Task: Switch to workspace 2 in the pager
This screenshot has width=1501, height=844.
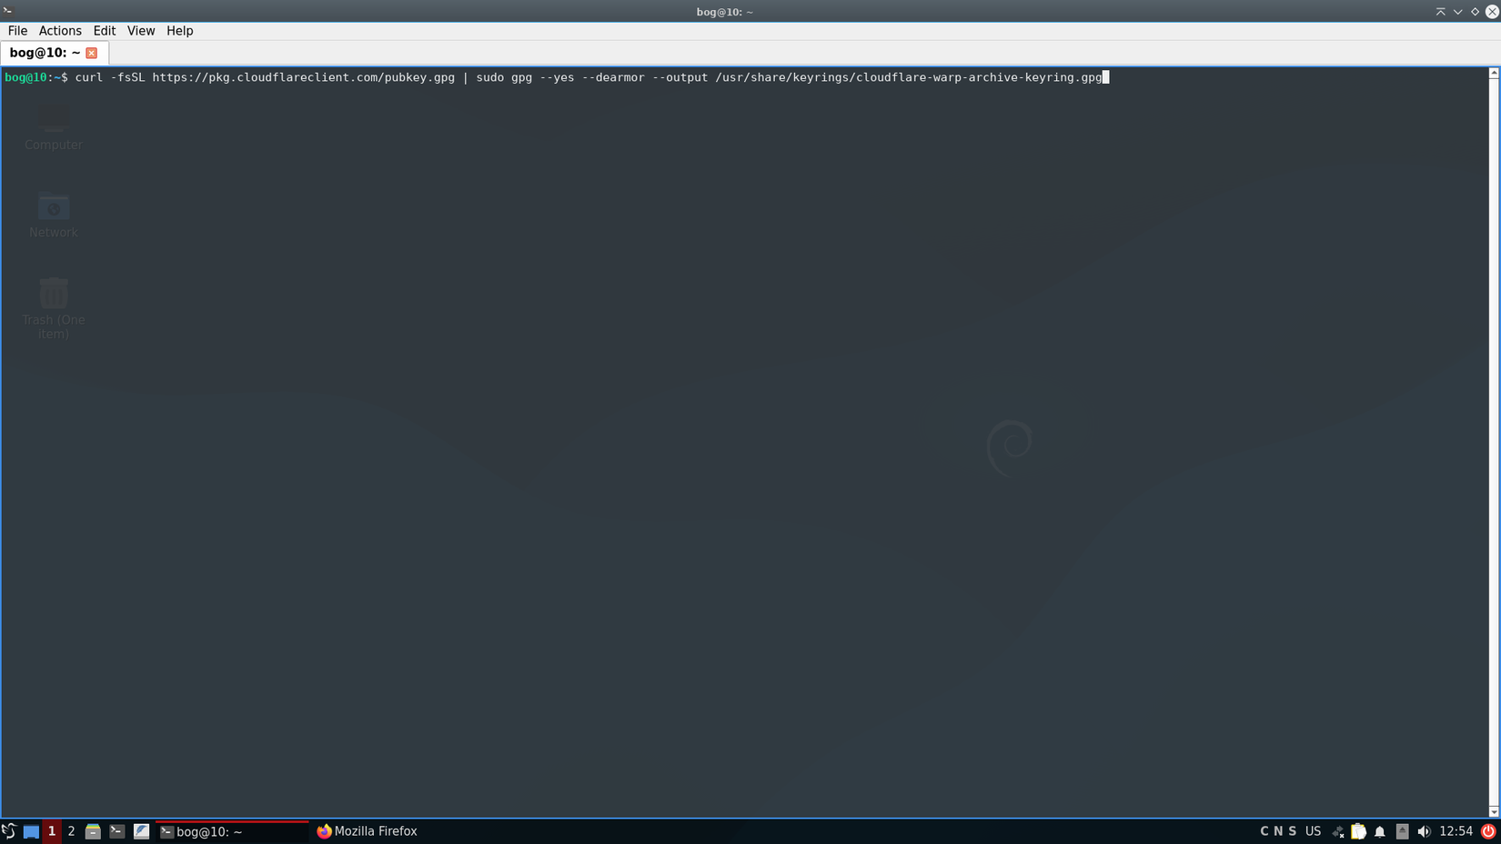Action: tap(71, 830)
